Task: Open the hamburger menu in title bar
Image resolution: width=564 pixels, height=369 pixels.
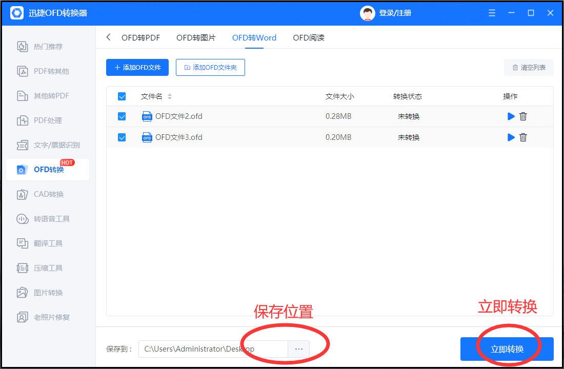Action: click(492, 13)
